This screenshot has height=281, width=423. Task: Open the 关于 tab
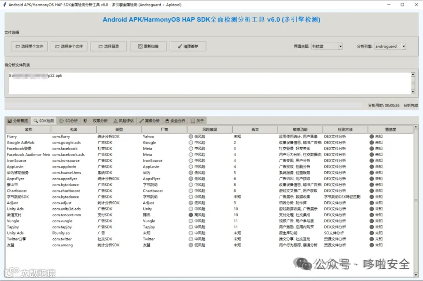tap(197, 121)
